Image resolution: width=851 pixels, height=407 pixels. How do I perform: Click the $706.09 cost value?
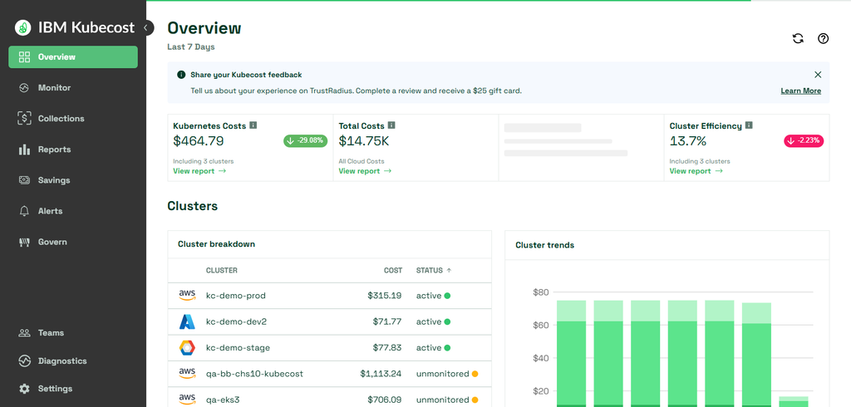(384, 400)
